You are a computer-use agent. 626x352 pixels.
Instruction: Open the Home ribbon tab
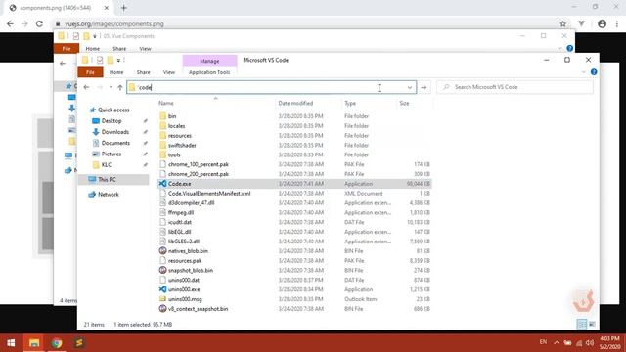(x=116, y=72)
